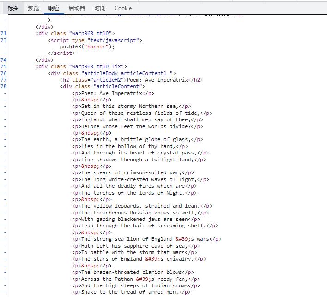Click the articleBody articleContent1 div line

point(112,73)
